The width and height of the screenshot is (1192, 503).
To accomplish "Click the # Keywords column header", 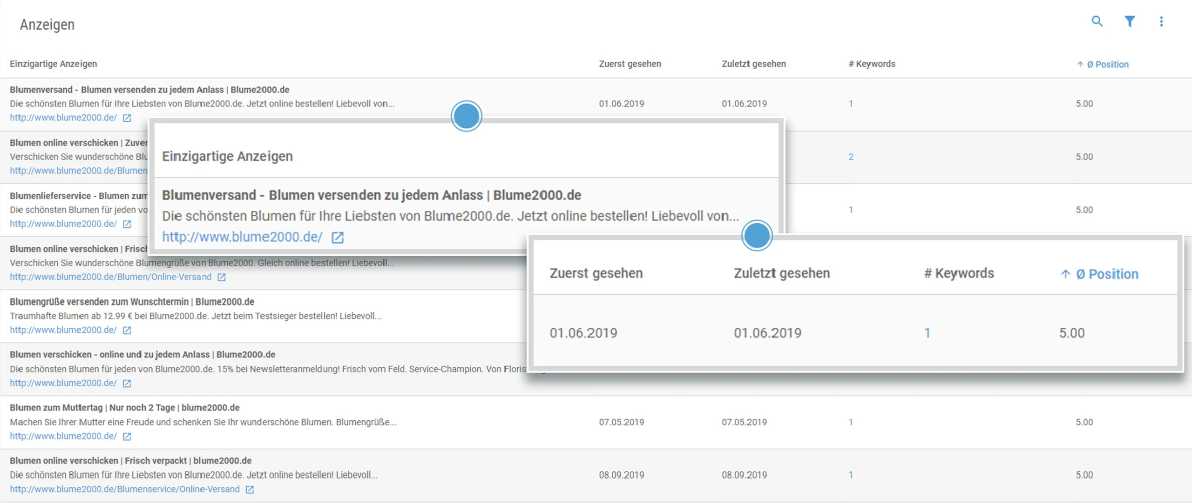I will 872,64.
